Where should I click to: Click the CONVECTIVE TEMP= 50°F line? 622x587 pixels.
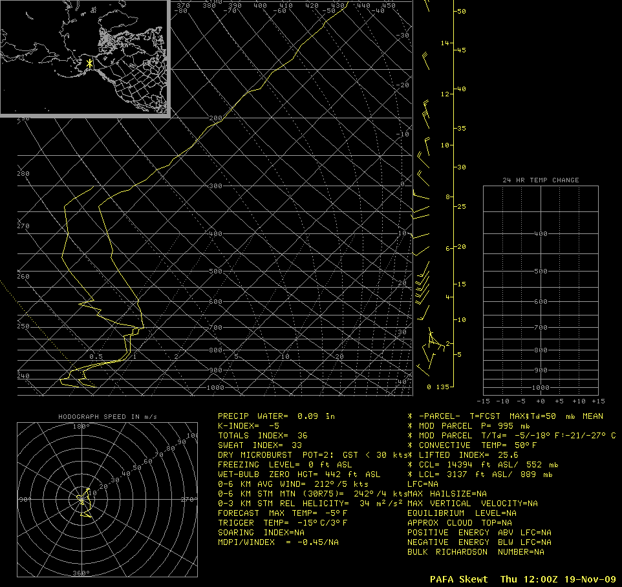point(472,445)
